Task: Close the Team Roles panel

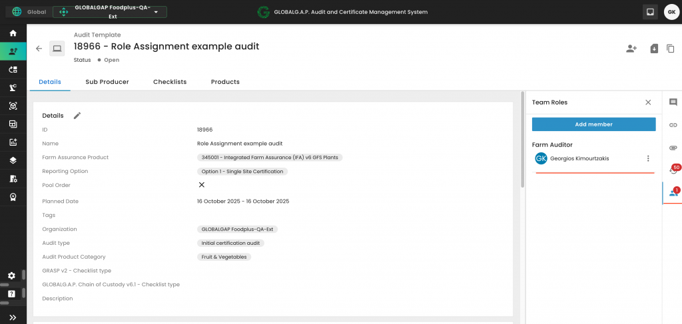Action: (x=648, y=102)
